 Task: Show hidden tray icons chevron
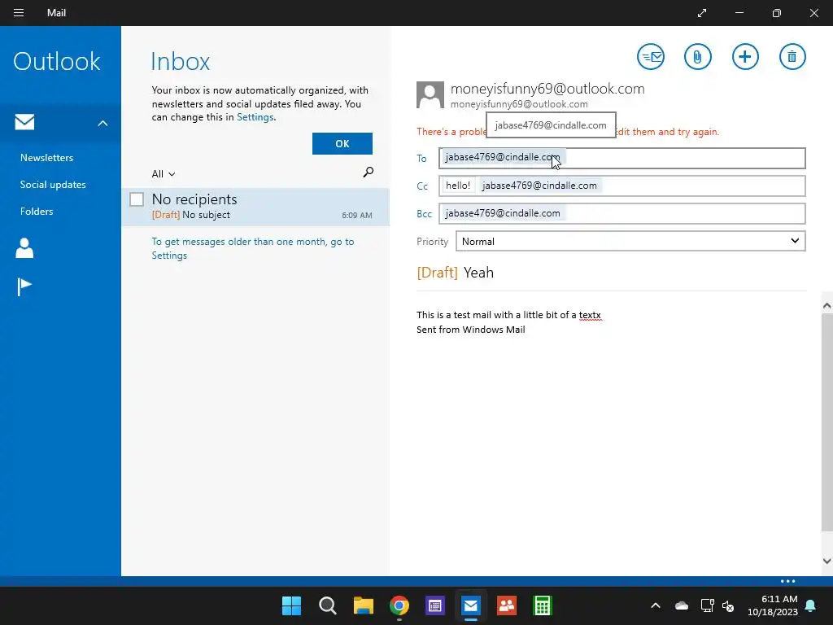[x=656, y=605]
